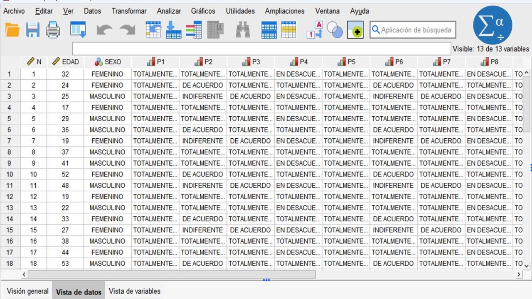532x299 pixels.
Task: Open the Recall recently used dialogs icon
Action: pyautogui.click(x=78, y=30)
